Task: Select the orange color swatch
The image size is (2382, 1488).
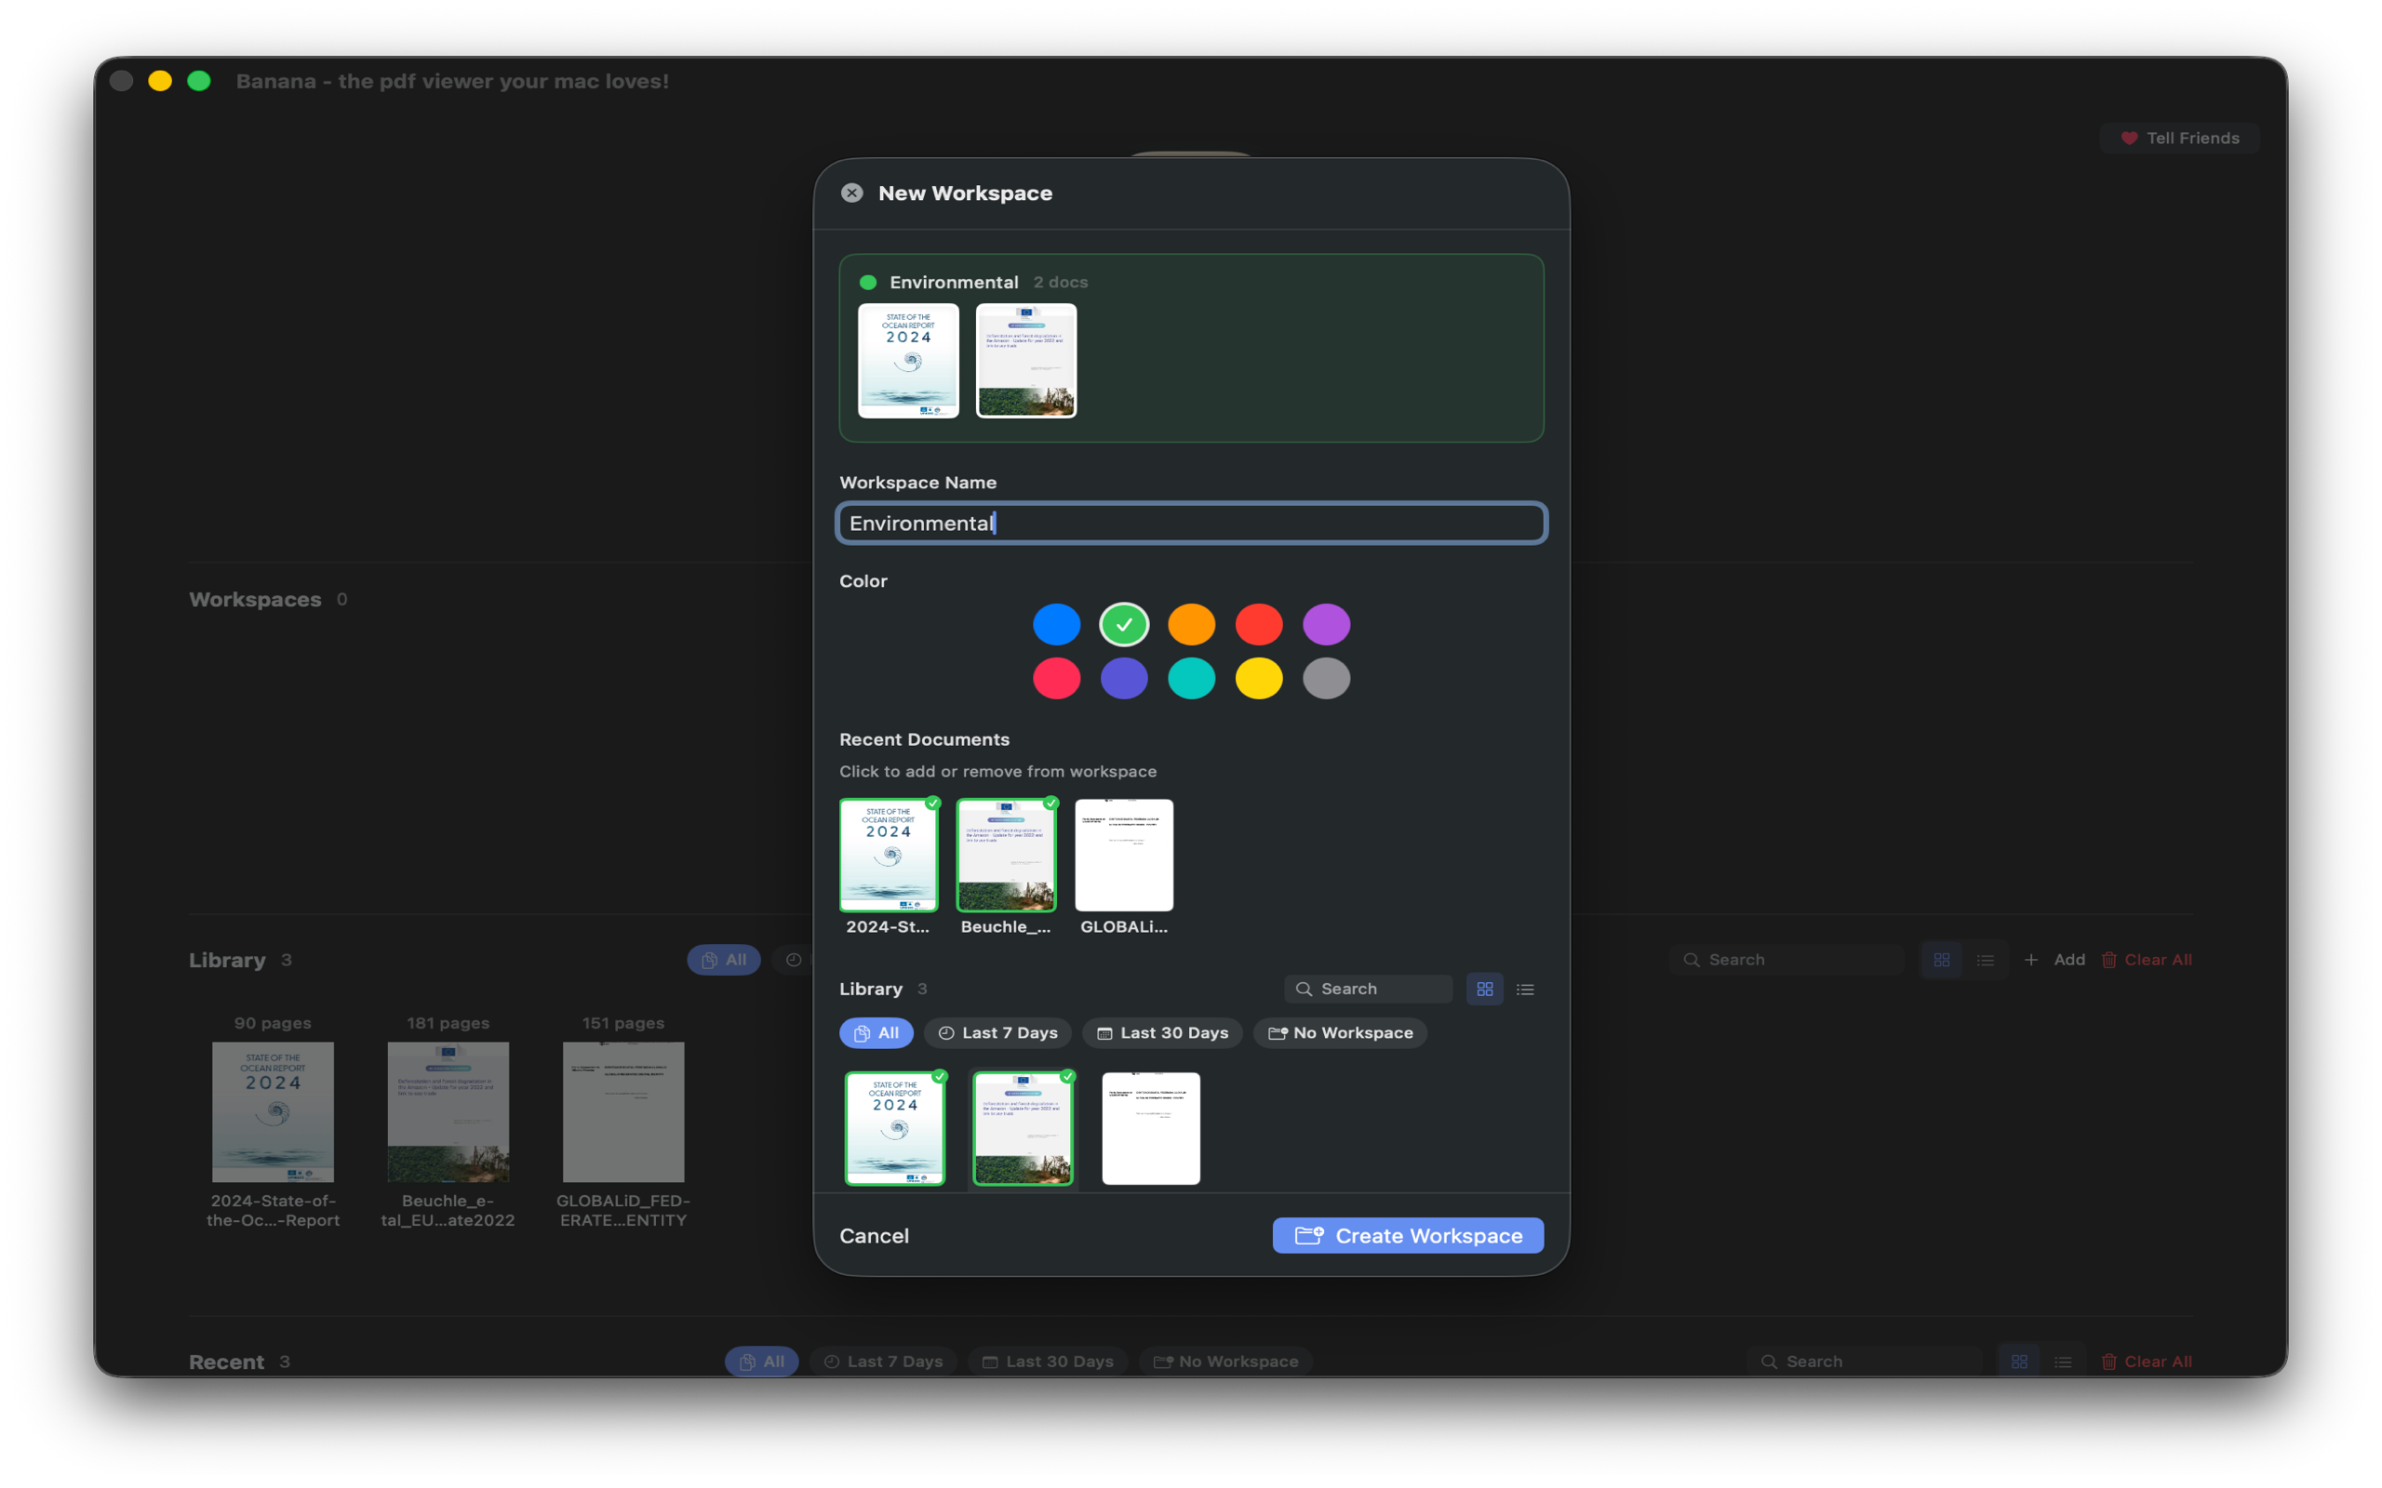Action: point(1191,624)
